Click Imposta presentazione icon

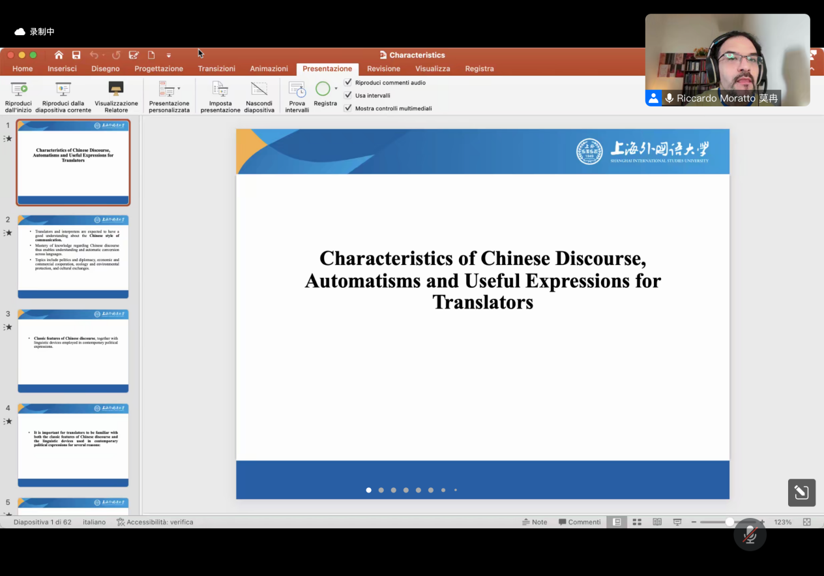coord(220,89)
